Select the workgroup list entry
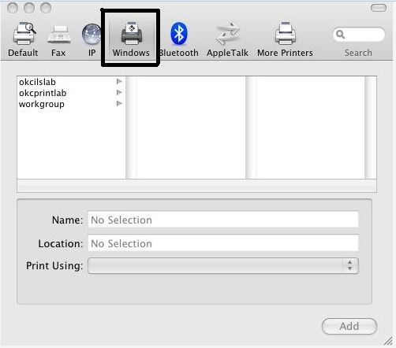This screenshot has width=396, height=348. click(42, 104)
